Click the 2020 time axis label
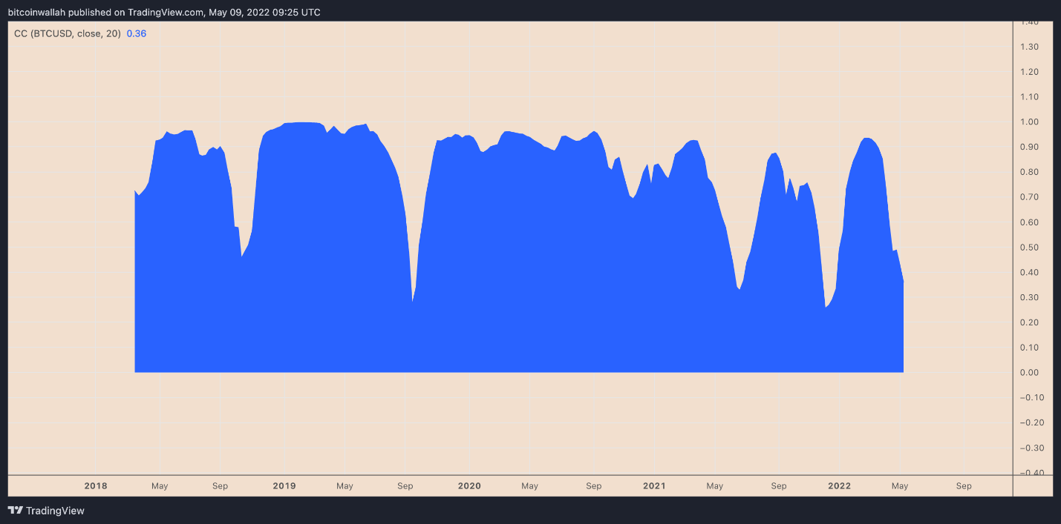Image resolution: width=1061 pixels, height=524 pixels. pos(469,486)
